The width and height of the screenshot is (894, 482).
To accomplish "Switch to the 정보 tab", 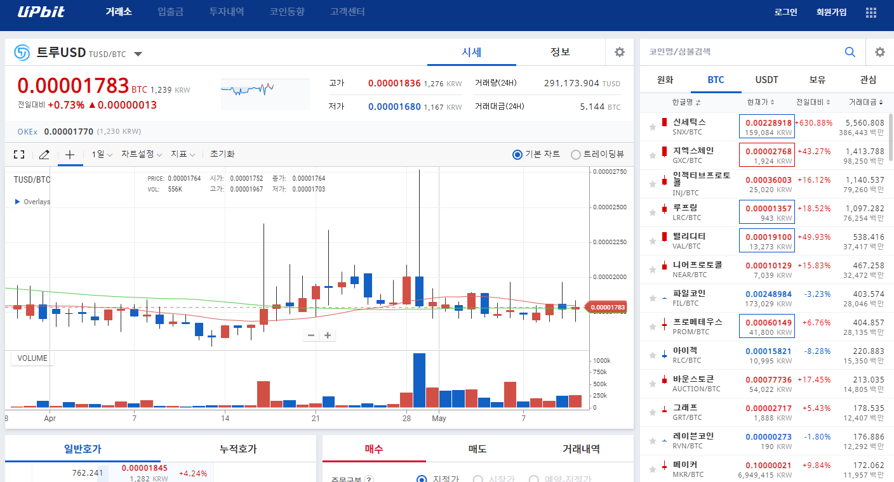I will coord(560,52).
